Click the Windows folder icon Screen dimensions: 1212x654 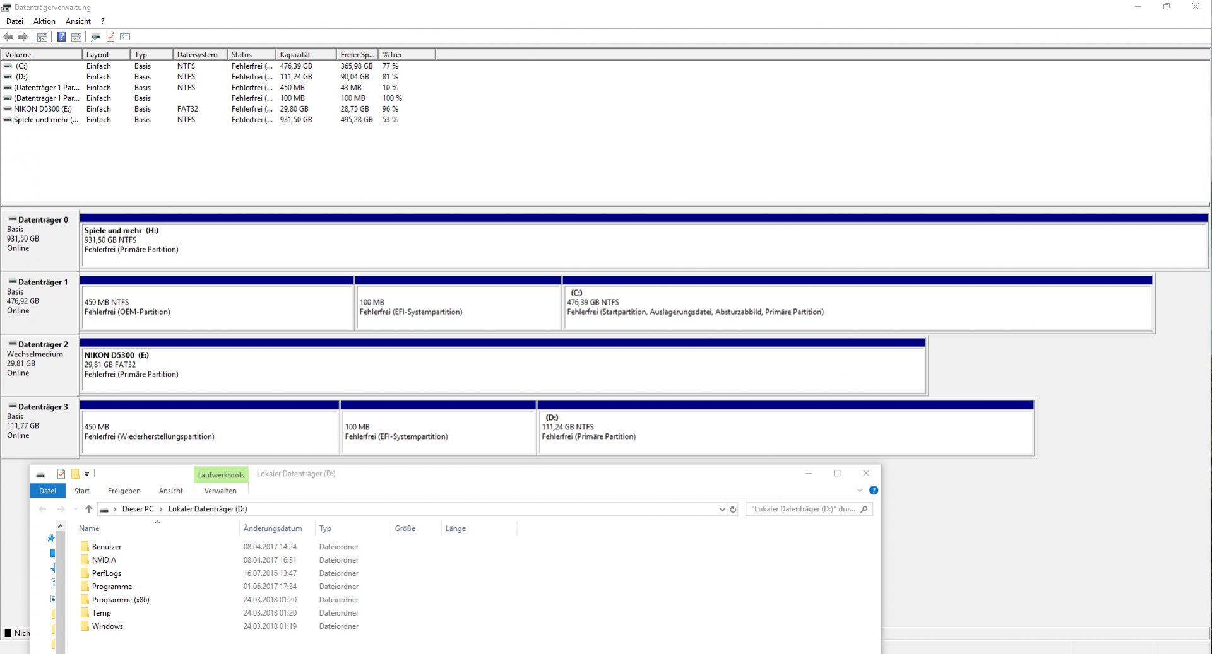tap(85, 626)
